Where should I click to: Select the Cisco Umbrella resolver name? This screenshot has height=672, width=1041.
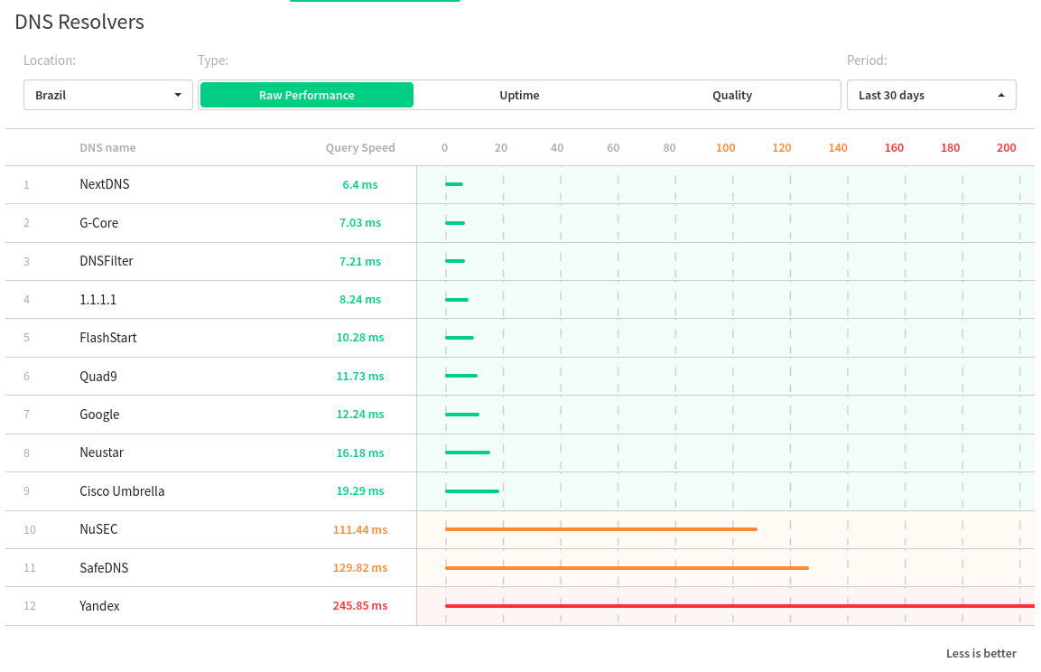[122, 490]
